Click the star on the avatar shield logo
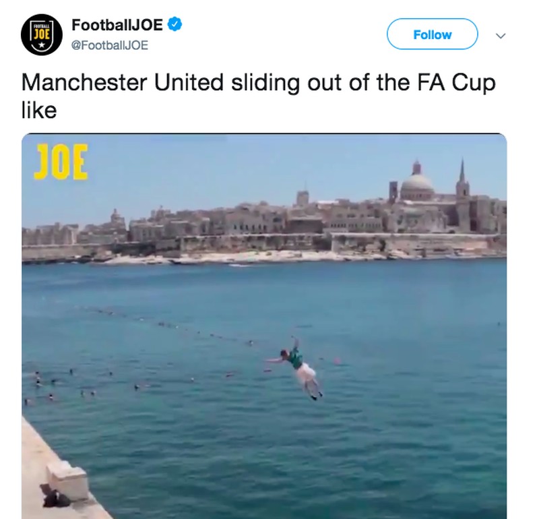The width and height of the screenshot is (539, 519). click(x=42, y=44)
